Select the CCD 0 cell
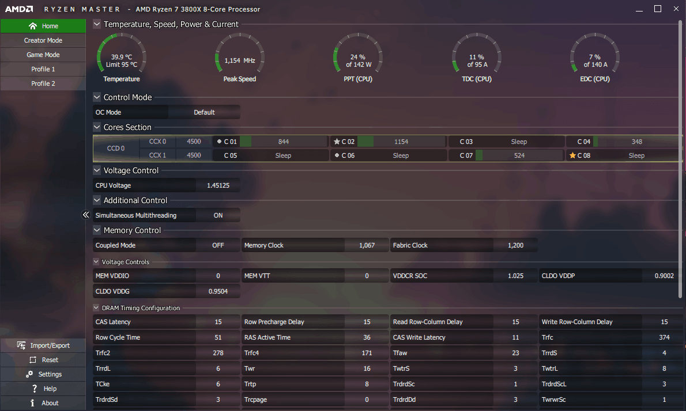The image size is (686, 411). pos(116,149)
